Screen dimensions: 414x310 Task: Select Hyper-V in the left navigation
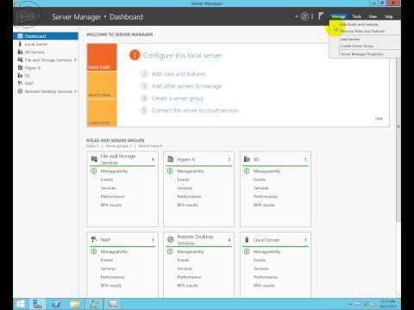[x=33, y=68]
